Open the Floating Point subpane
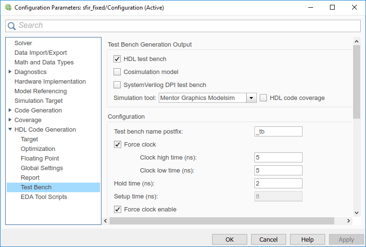The image size is (366, 247). point(40,159)
